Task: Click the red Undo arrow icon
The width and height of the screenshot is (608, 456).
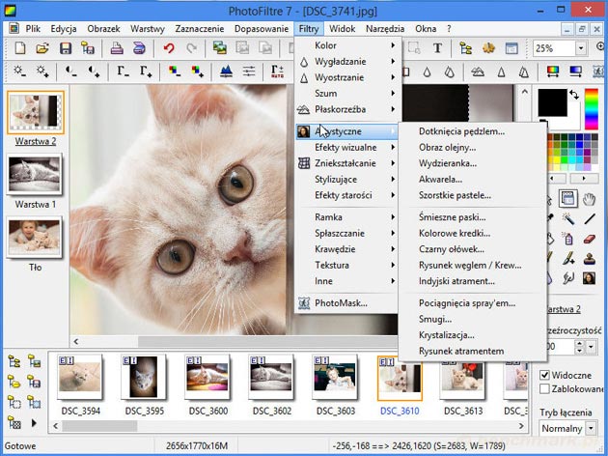Action: click(x=170, y=47)
